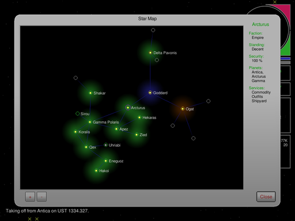
Task: Close the Star Map window
Action: coord(266,197)
